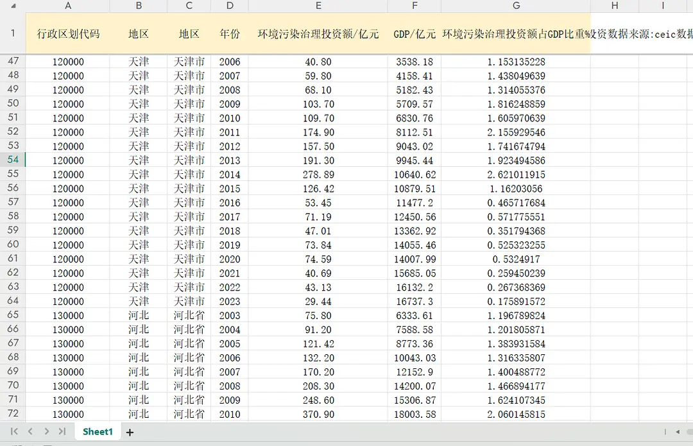Open the Sheet1 tab
Image resolution: width=693 pixels, height=446 pixels.
pyautogui.click(x=98, y=431)
